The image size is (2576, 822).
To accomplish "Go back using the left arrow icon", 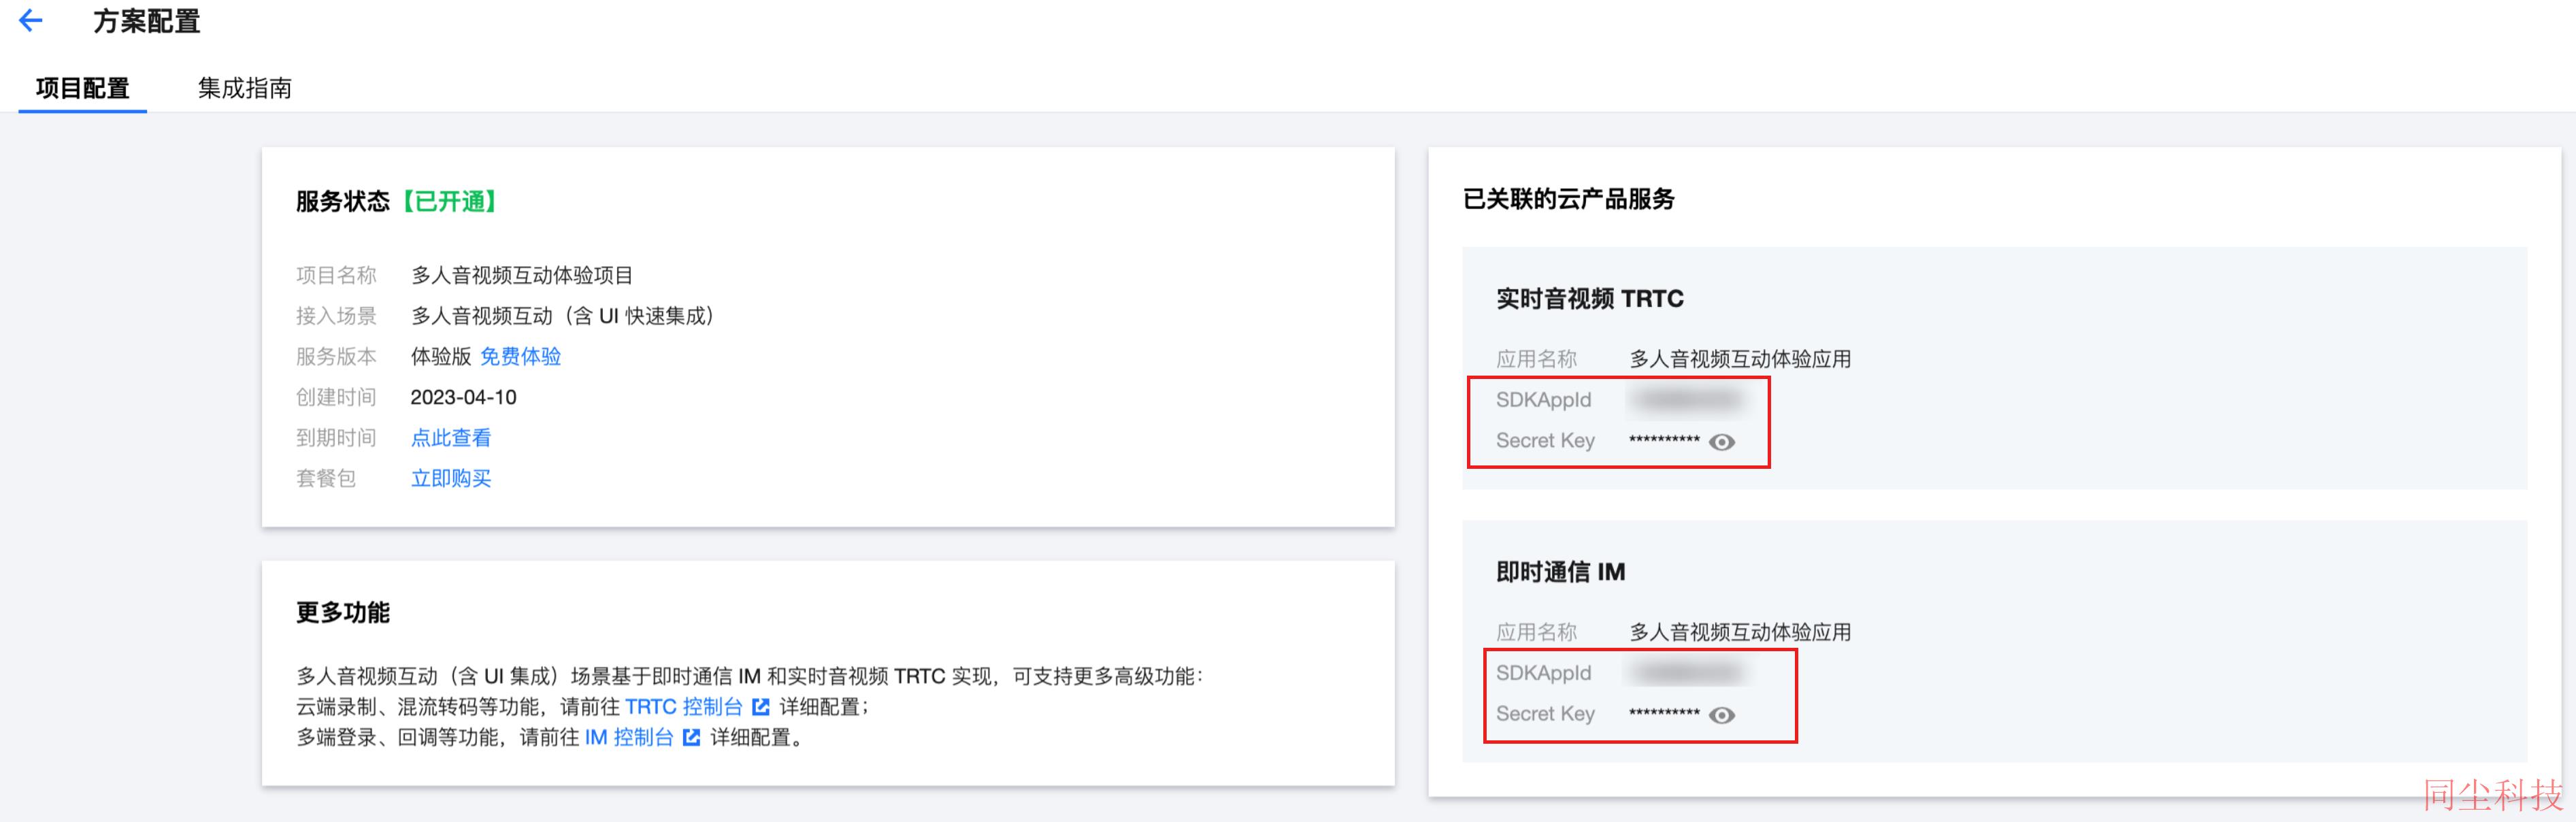I will (x=31, y=20).
